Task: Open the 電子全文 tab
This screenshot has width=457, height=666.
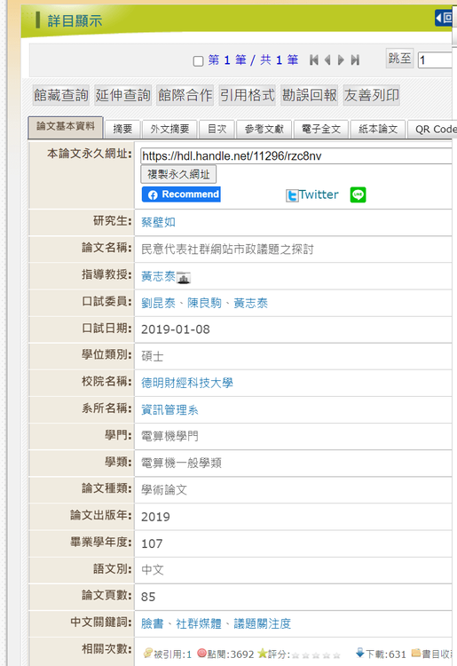Action: pos(321,129)
